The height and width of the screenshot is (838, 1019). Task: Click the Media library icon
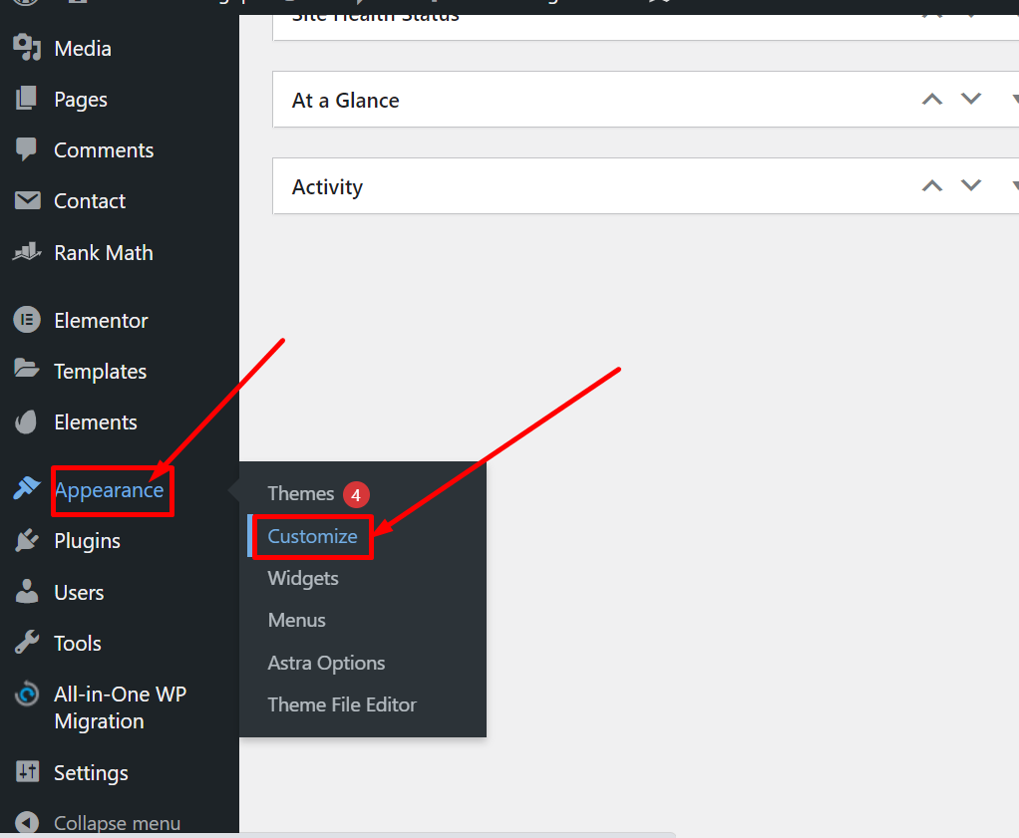(x=27, y=48)
